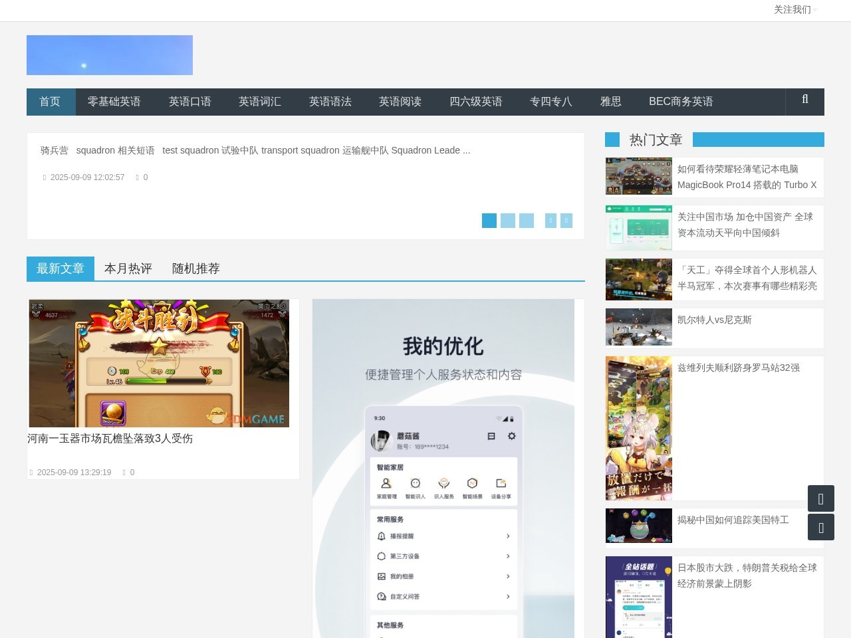Open the search icon in navigation bar
The width and height of the screenshot is (851, 638).
805,100
